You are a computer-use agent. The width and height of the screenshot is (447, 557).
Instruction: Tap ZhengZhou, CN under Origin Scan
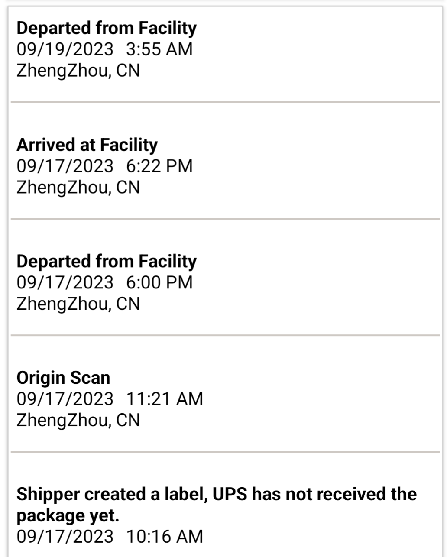78,420
